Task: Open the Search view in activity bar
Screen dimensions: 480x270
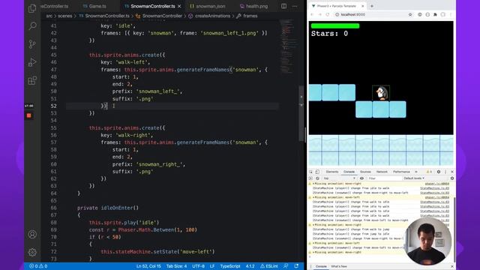Action: point(32,26)
